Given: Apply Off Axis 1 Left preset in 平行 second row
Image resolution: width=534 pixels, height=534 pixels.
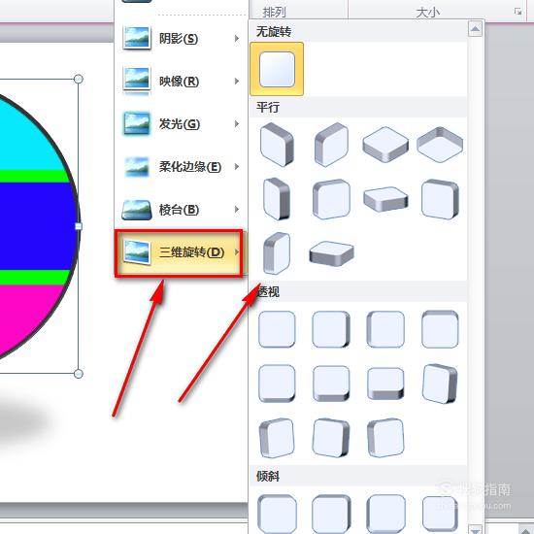Looking at the screenshot, I should pos(277,199).
